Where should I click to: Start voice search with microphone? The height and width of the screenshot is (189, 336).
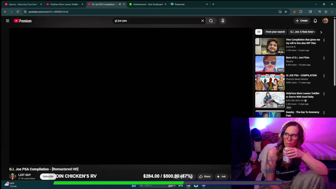[223, 21]
